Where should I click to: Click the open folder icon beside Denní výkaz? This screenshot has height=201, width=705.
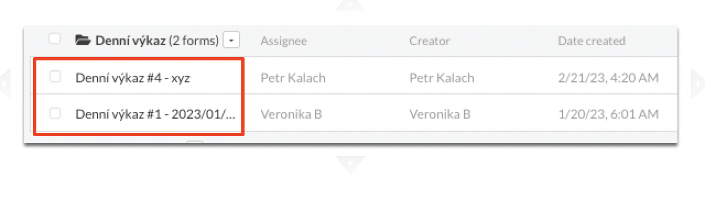point(83,40)
